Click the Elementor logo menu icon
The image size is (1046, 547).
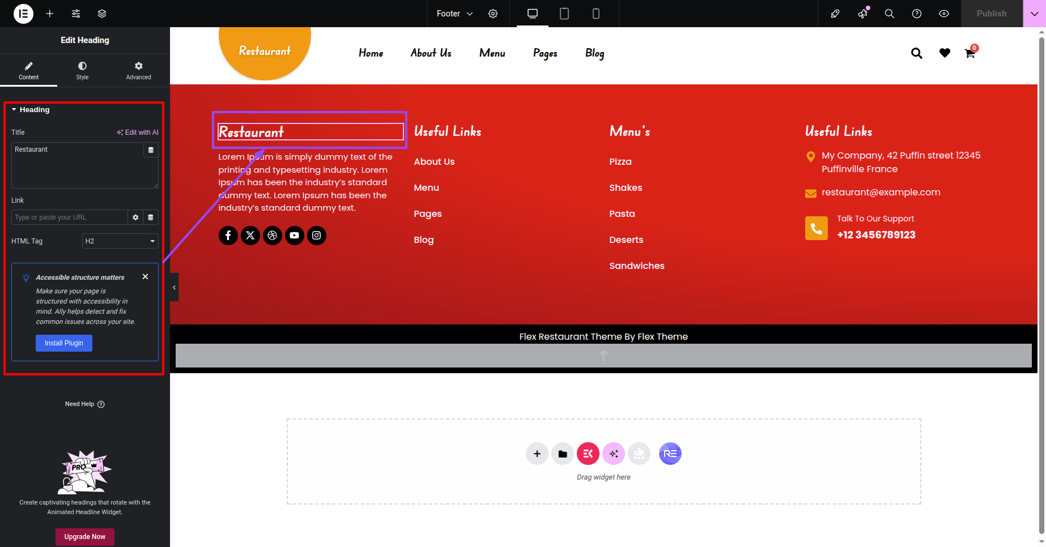(x=23, y=14)
